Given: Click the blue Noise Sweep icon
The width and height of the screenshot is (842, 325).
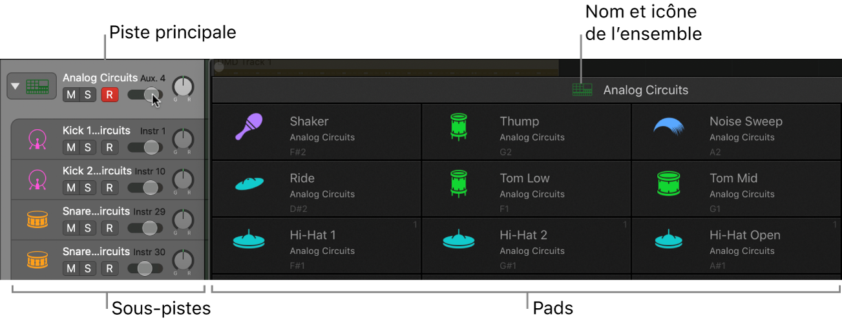Looking at the screenshot, I should [x=668, y=127].
